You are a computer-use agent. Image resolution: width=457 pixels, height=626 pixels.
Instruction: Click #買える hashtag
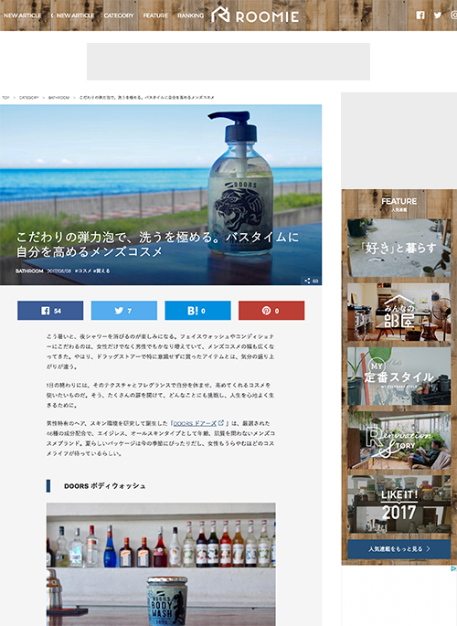[101, 271]
